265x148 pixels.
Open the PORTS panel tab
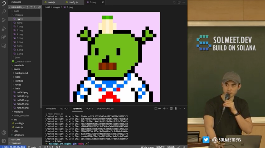pos(90,109)
